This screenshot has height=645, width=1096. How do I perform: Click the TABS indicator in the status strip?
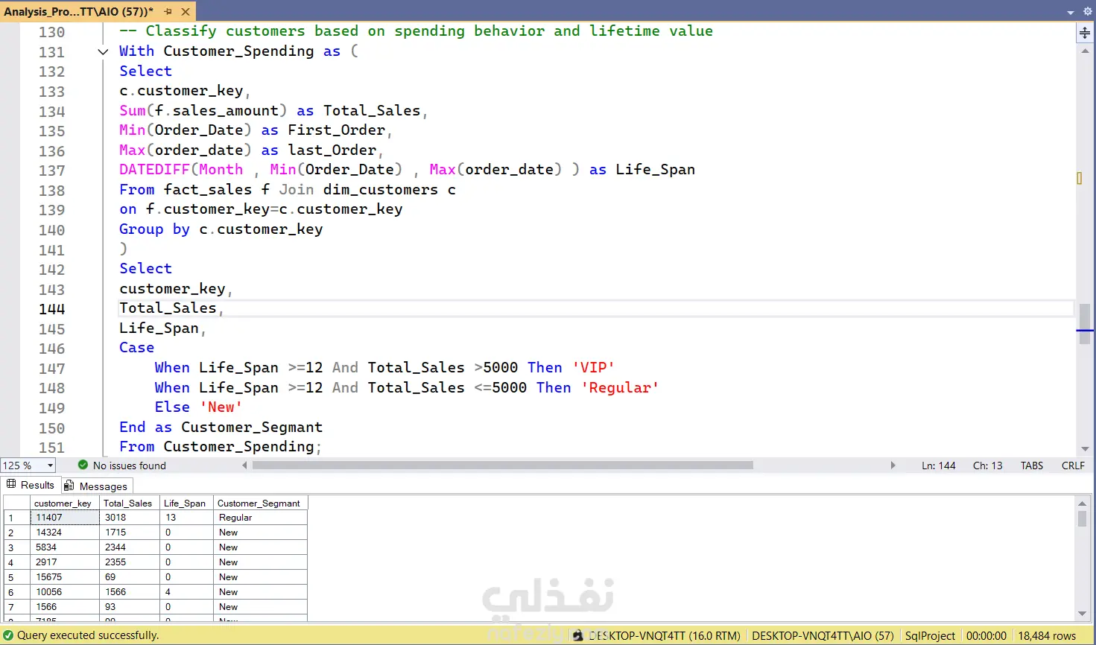(1031, 466)
